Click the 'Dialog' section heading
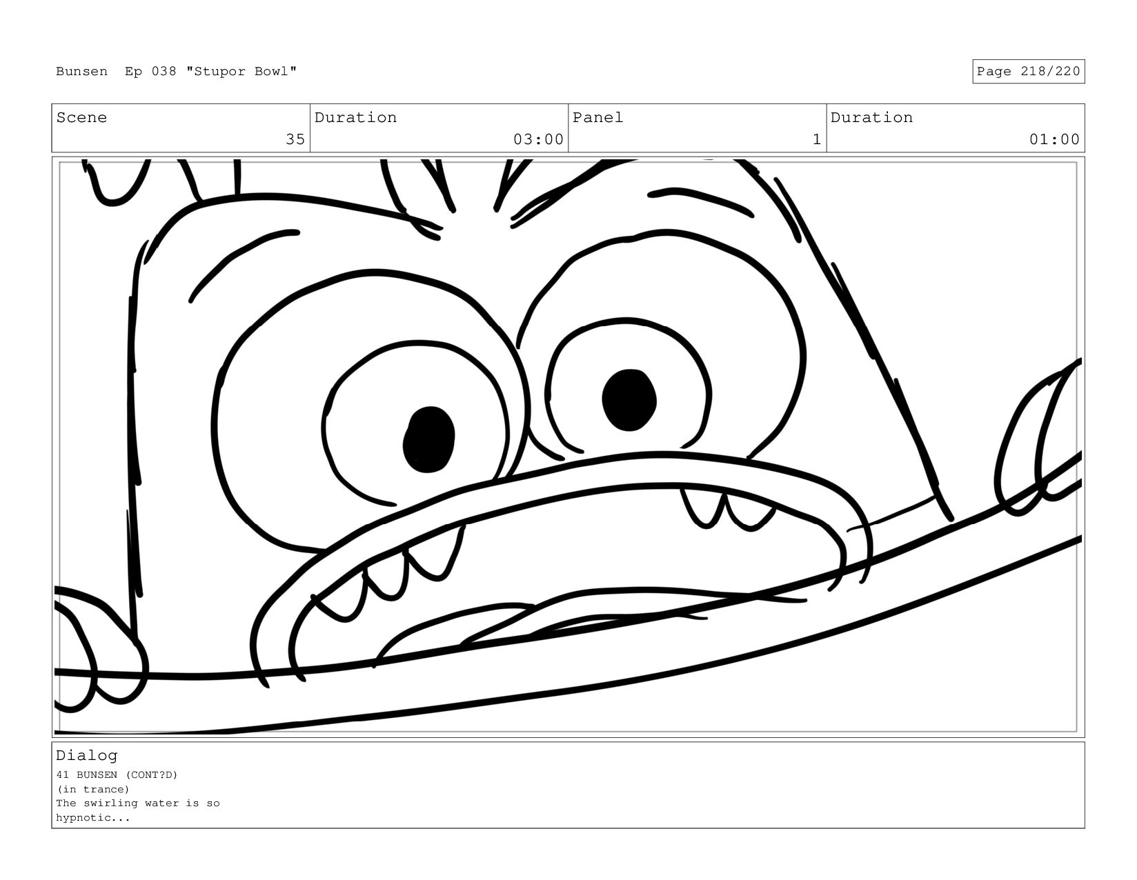The height and width of the screenshot is (880, 1137). 87,755
